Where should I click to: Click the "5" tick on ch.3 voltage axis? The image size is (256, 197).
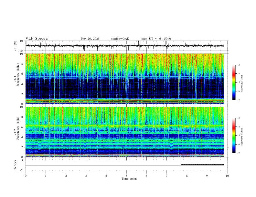point(22,160)
